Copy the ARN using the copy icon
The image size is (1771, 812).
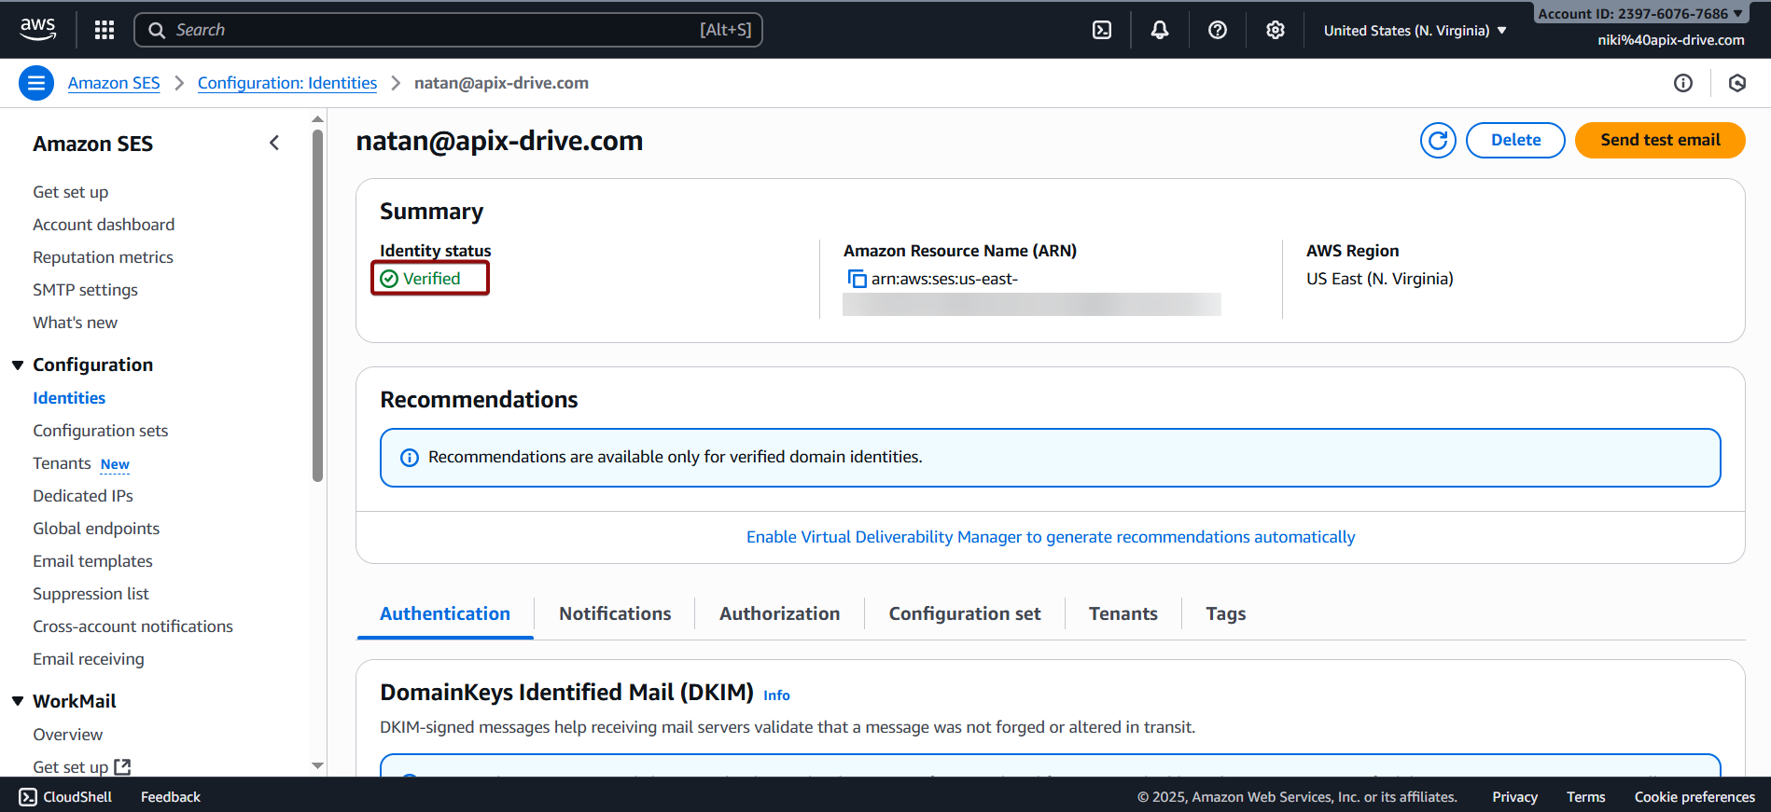[x=857, y=279]
